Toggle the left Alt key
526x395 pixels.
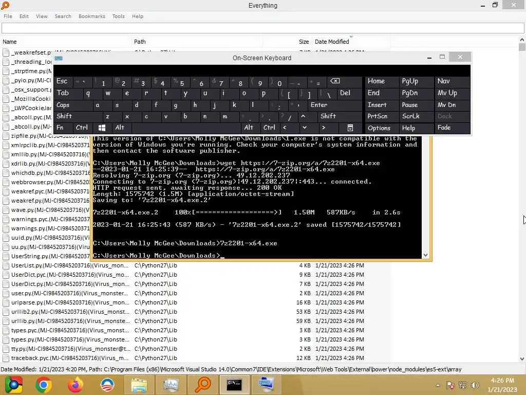pos(121,128)
